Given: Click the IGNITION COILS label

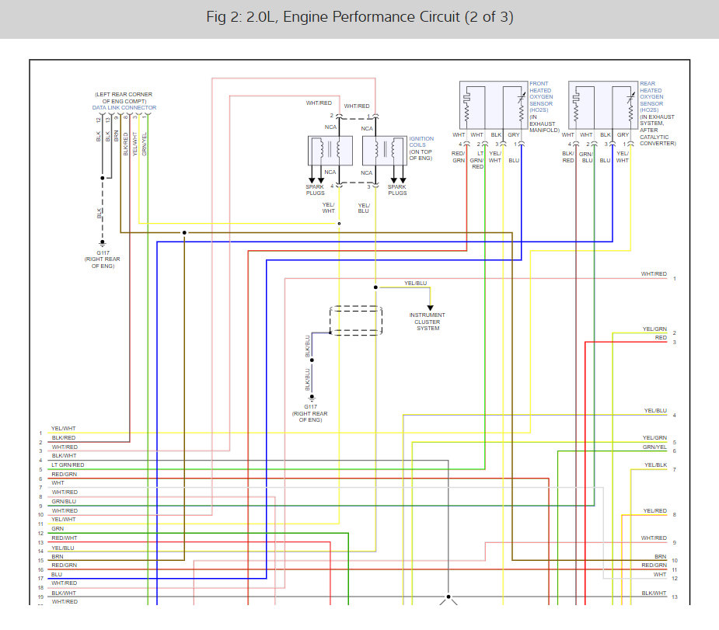Looking at the screenshot, I should click(x=421, y=141).
